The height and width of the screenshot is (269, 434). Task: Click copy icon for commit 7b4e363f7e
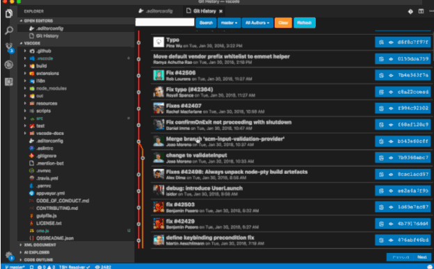[x=381, y=75]
